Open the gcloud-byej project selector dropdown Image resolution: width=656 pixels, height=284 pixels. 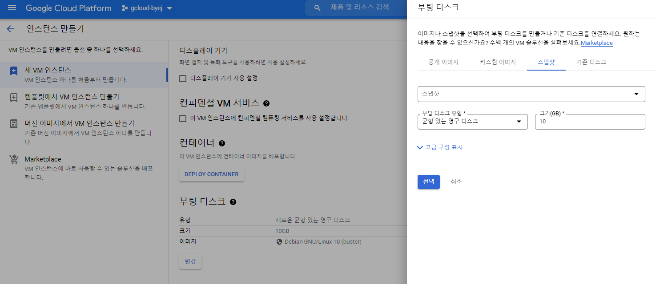(x=147, y=8)
